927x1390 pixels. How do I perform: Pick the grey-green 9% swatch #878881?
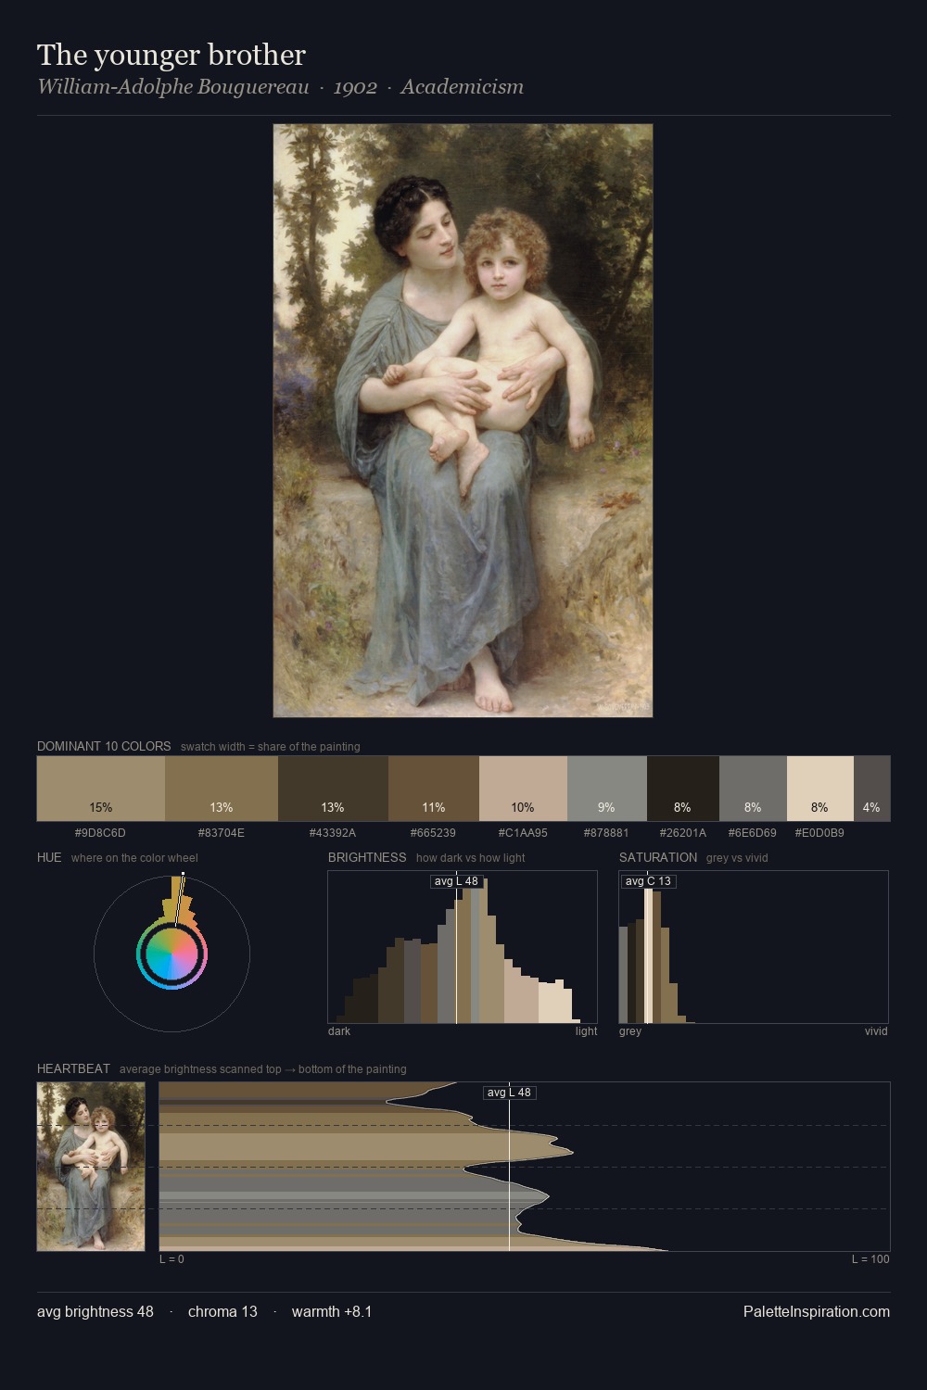607,789
